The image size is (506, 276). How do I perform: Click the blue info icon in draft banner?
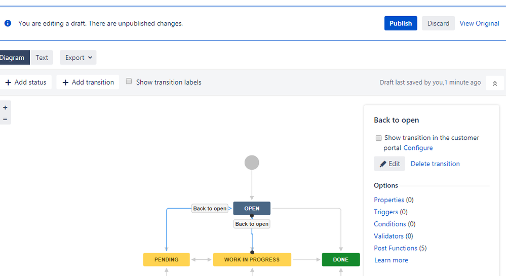point(8,23)
